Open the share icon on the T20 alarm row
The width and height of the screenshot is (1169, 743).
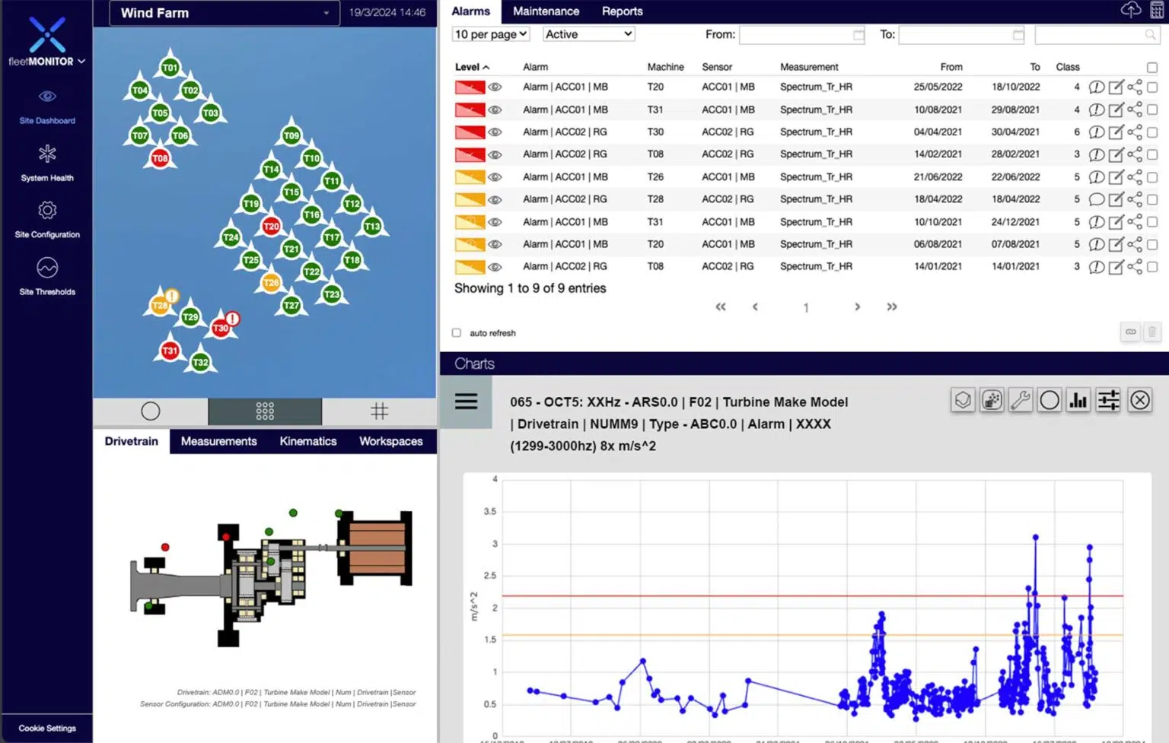click(1134, 87)
